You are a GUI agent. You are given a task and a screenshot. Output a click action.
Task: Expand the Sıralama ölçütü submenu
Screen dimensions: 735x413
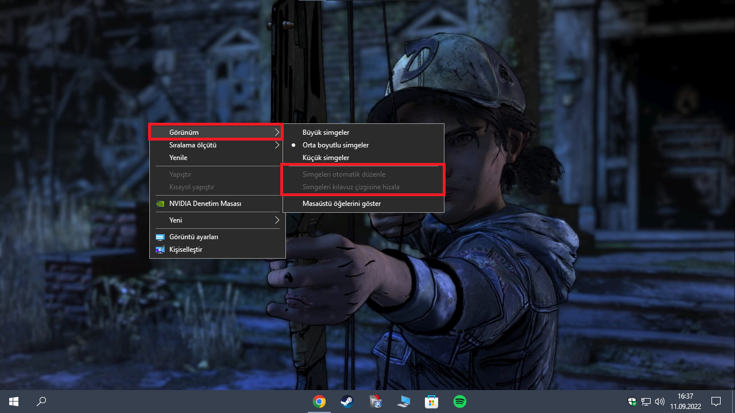[x=218, y=145]
